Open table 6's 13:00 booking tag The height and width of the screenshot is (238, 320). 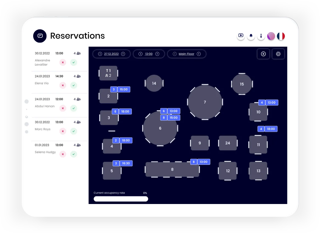pyautogui.click(x=170, y=111)
